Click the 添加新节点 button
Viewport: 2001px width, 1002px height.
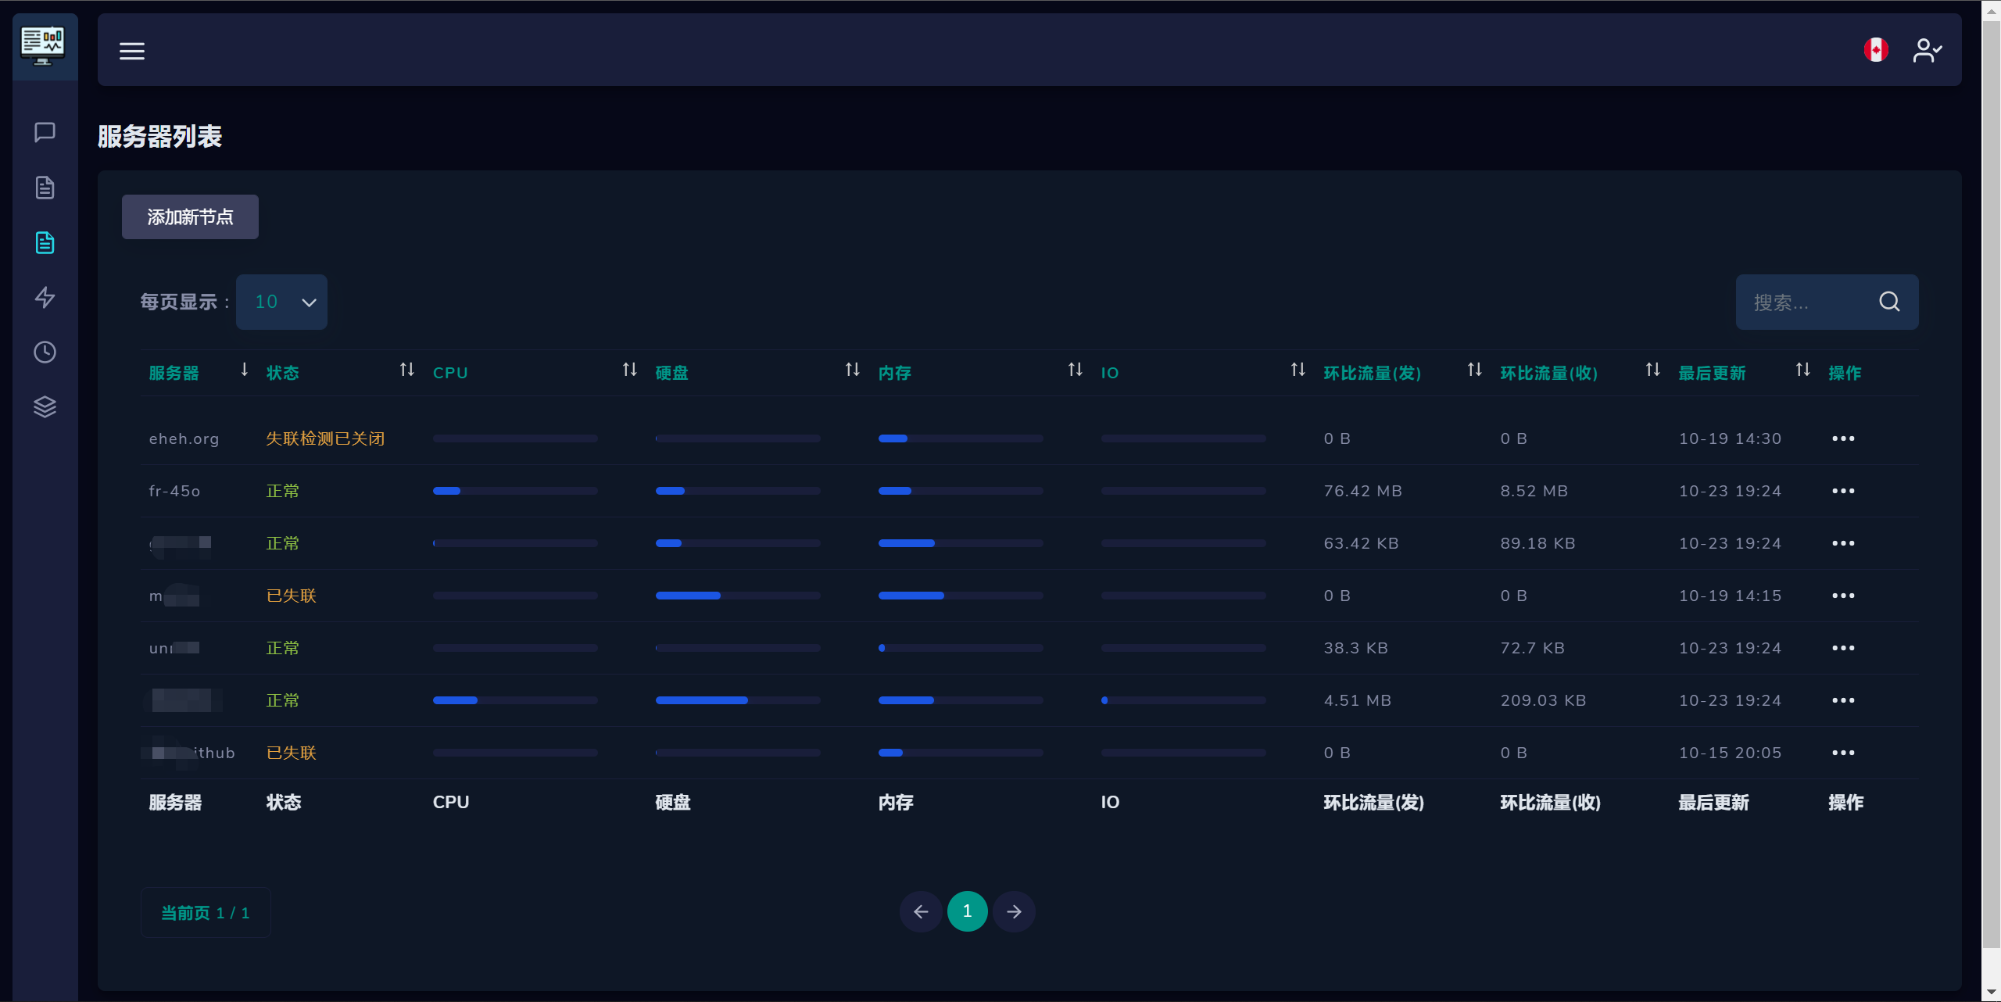[190, 217]
